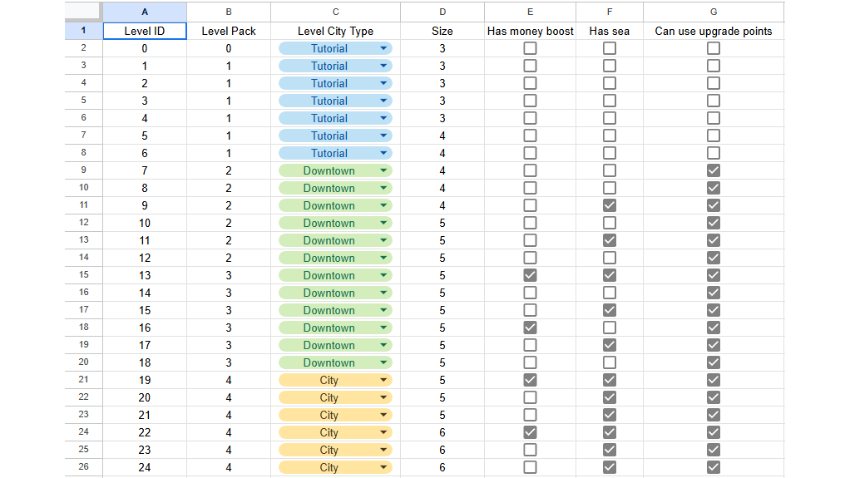Open Downtown dropdown for Level ID 7
This screenshot has height=478, width=850.
coord(383,170)
